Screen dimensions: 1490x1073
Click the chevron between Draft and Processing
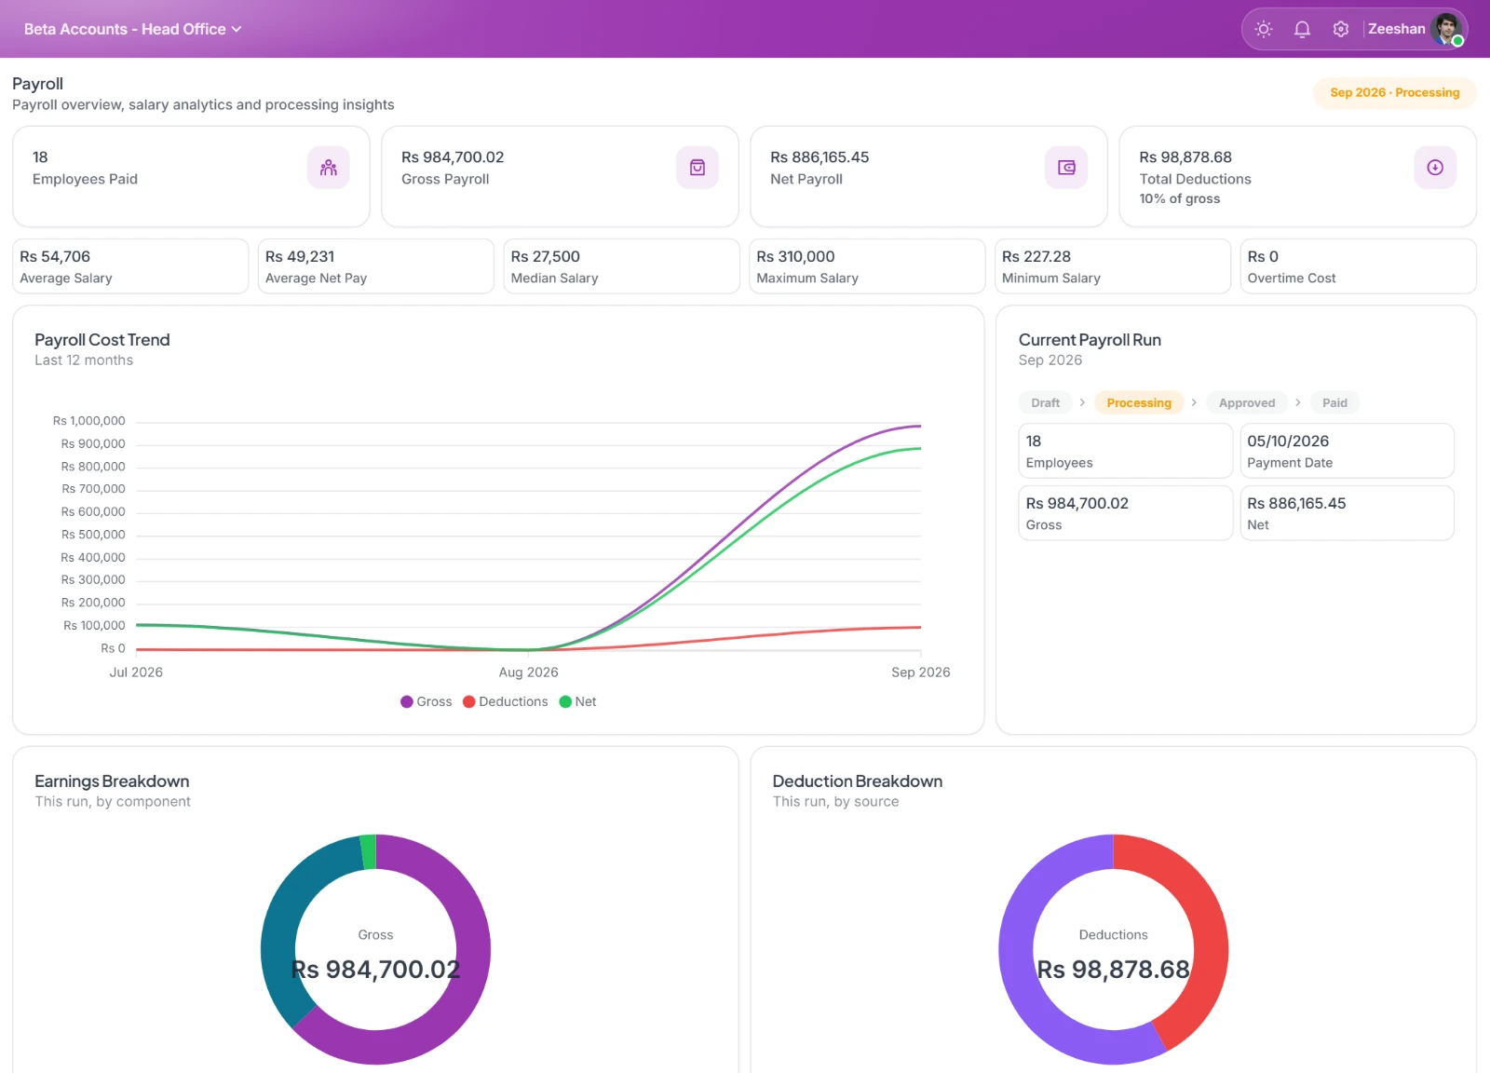1082,402
